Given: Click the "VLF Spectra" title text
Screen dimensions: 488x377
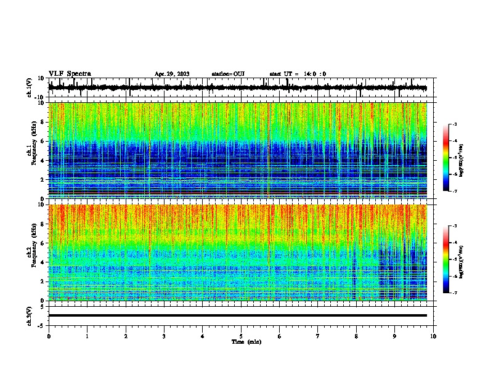Looking at the screenshot, I should (x=70, y=74).
